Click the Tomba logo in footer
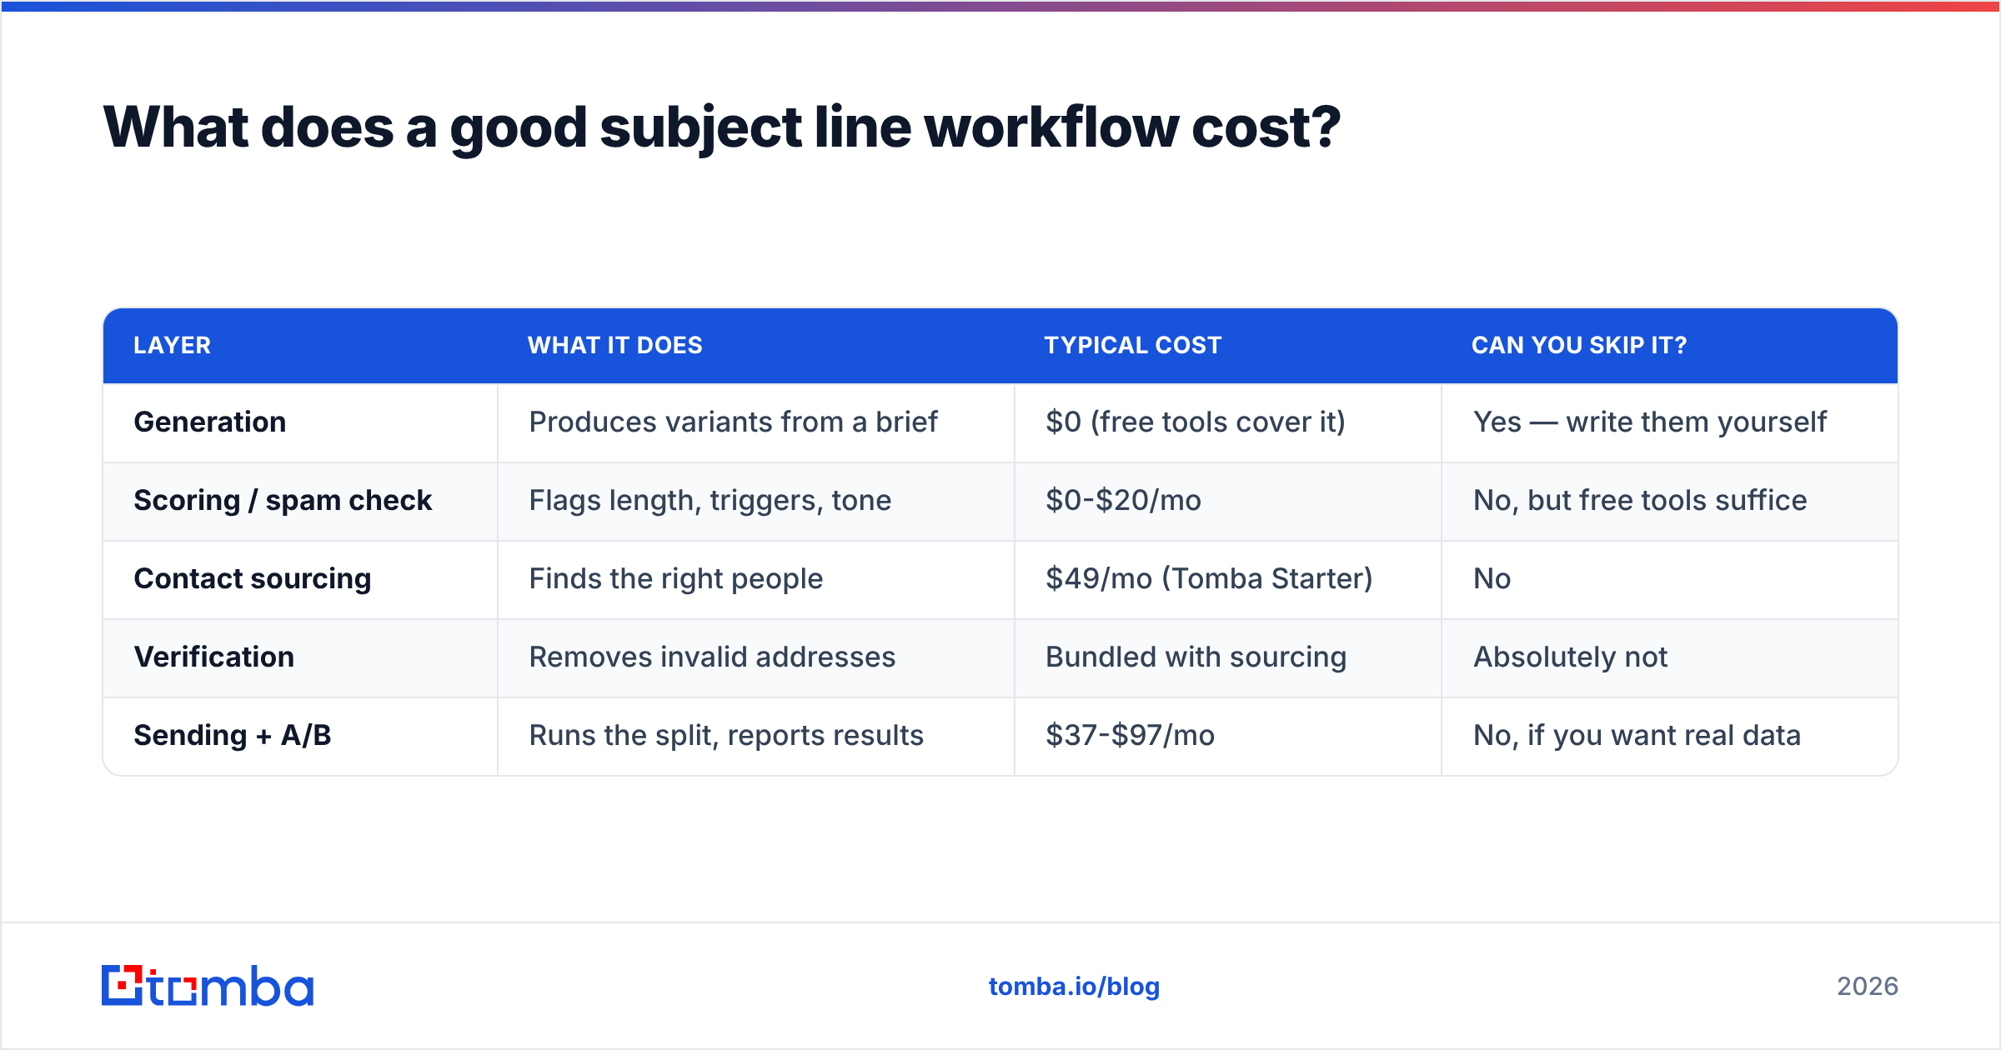 tap(208, 986)
